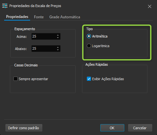The height and width of the screenshot is (135, 157).
Task: Enable Sempre apresentar checkbox
Action: [15, 79]
